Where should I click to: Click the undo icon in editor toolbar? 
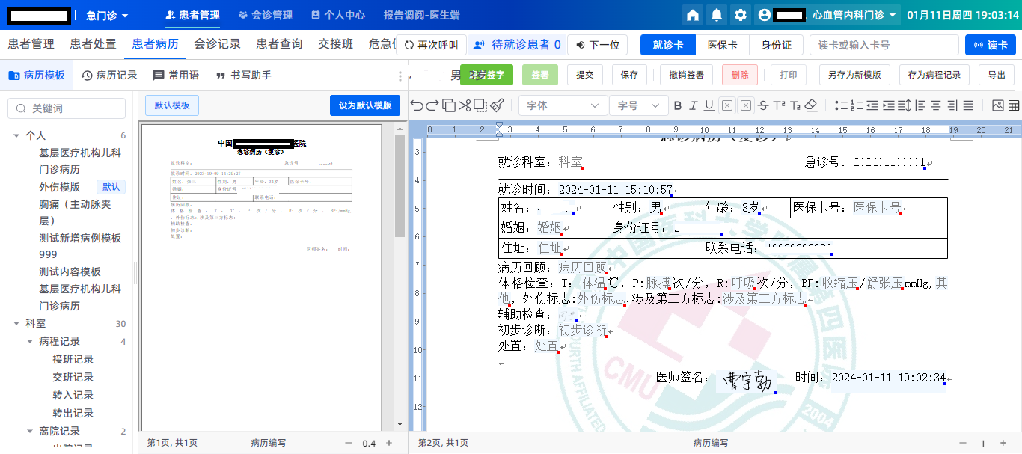click(x=416, y=105)
